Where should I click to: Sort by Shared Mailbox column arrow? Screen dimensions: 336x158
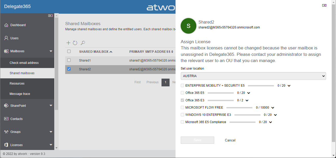coord(111,52)
